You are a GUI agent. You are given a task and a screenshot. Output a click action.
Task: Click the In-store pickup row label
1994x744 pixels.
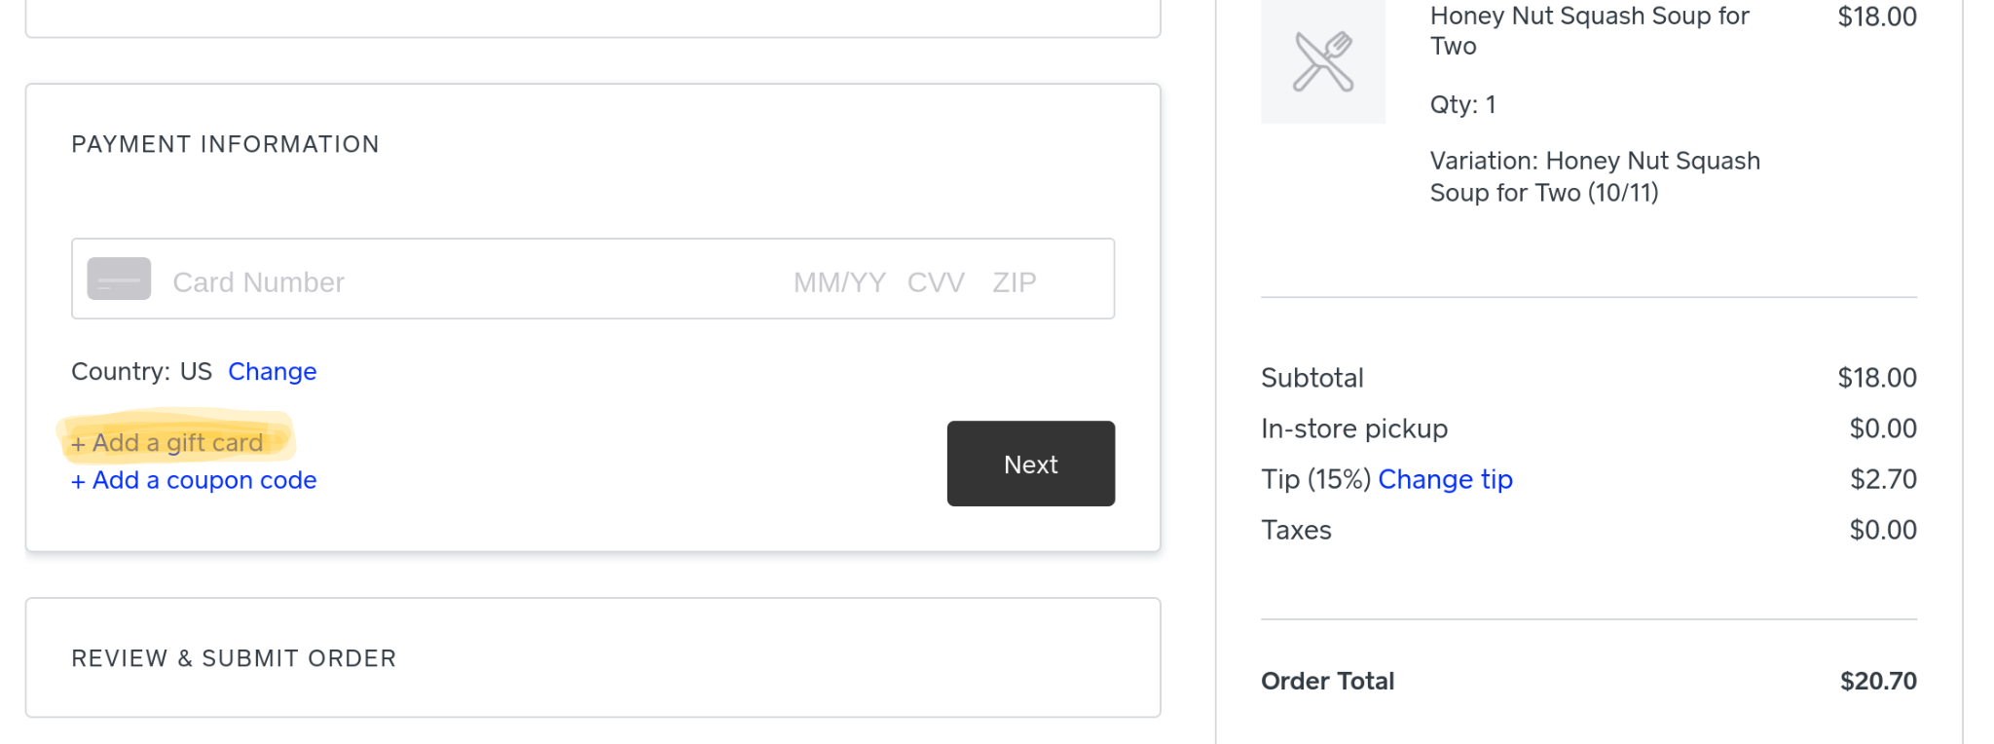coord(1353,428)
